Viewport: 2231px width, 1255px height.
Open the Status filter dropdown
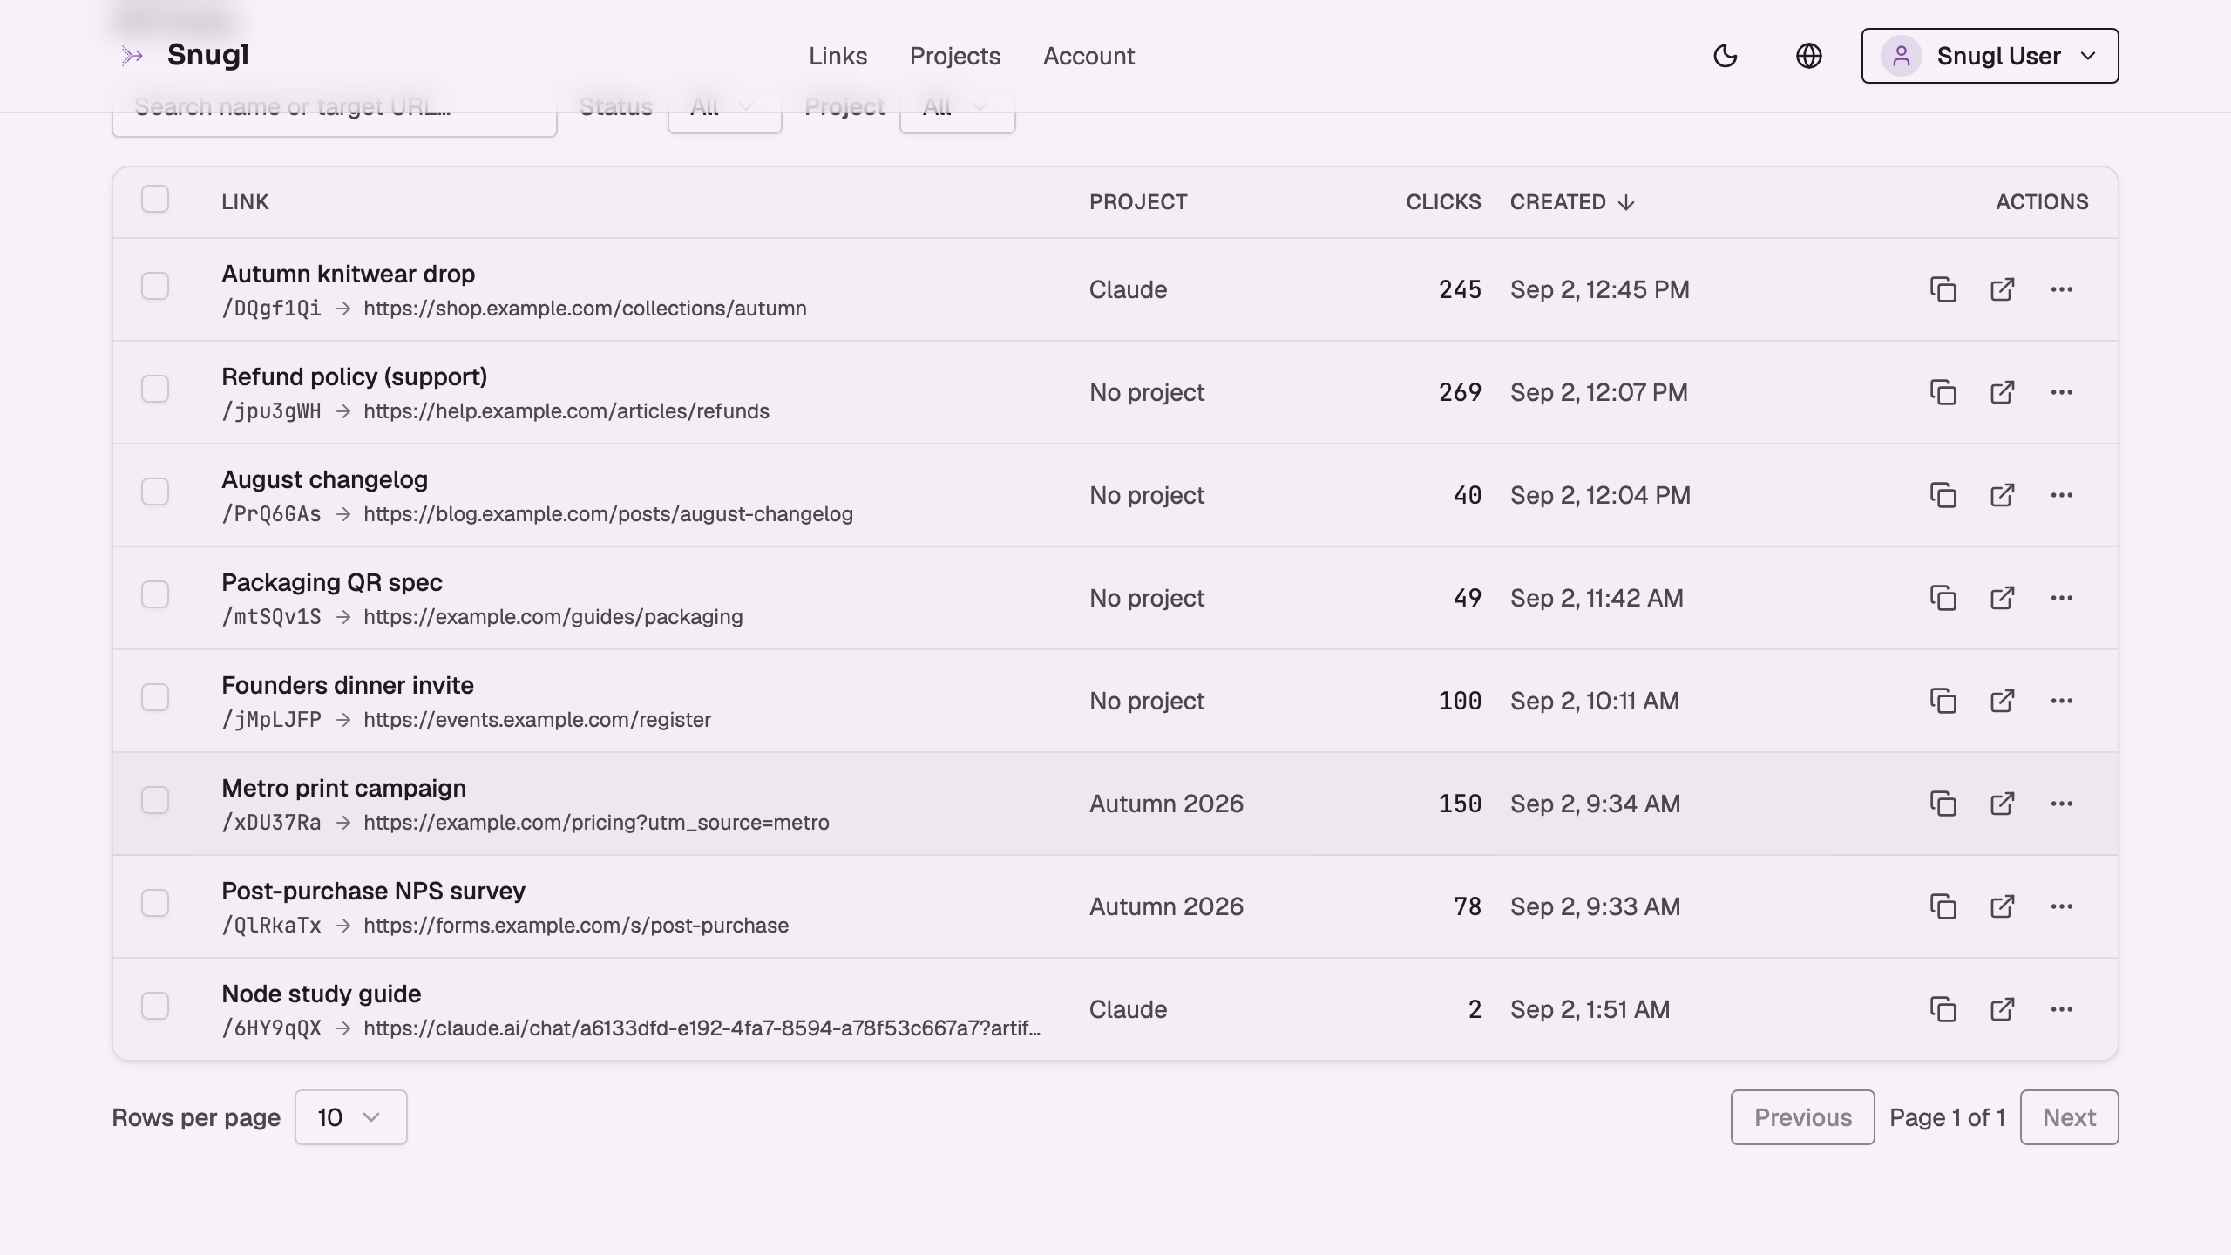[x=725, y=108]
